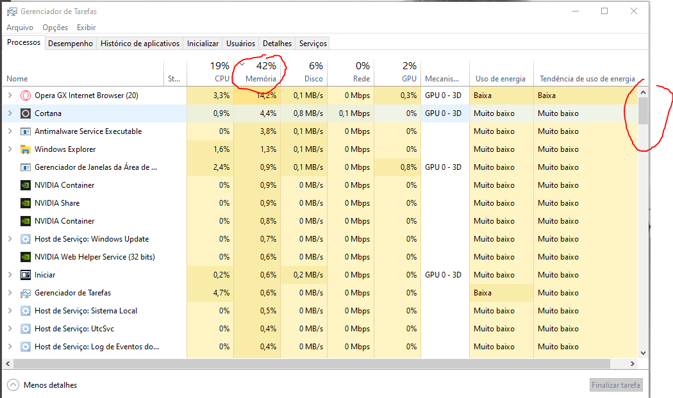Sort by Tendência de uso de energia column
This screenshot has height=398, width=673.
tap(587, 72)
